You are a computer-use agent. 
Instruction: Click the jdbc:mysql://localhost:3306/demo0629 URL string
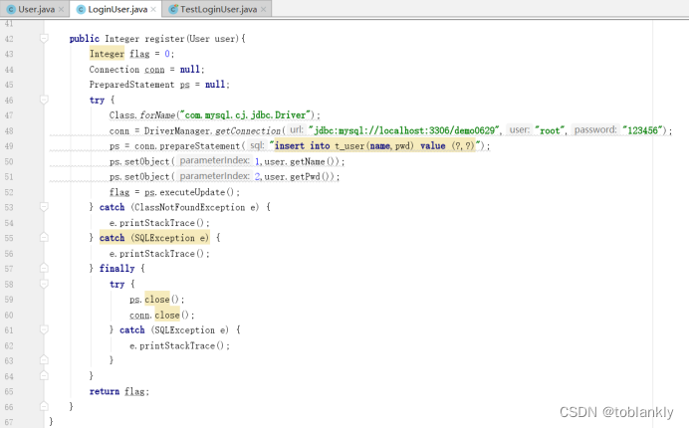tap(404, 130)
